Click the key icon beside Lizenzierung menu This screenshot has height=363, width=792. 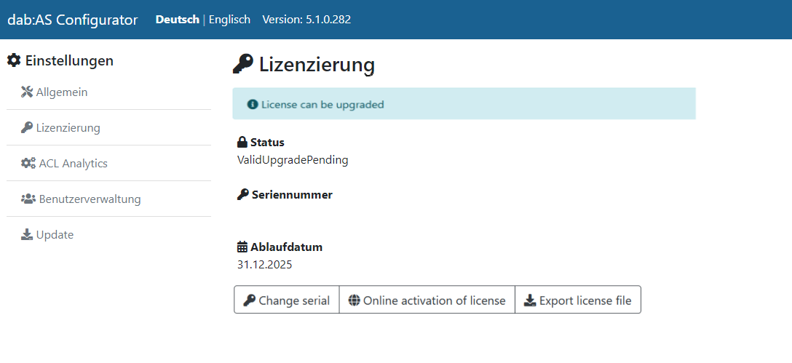pyautogui.click(x=27, y=128)
